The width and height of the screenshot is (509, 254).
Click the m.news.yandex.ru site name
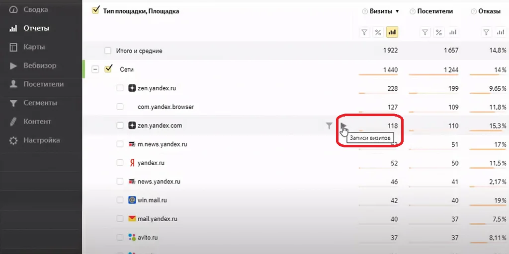pos(163,144)
